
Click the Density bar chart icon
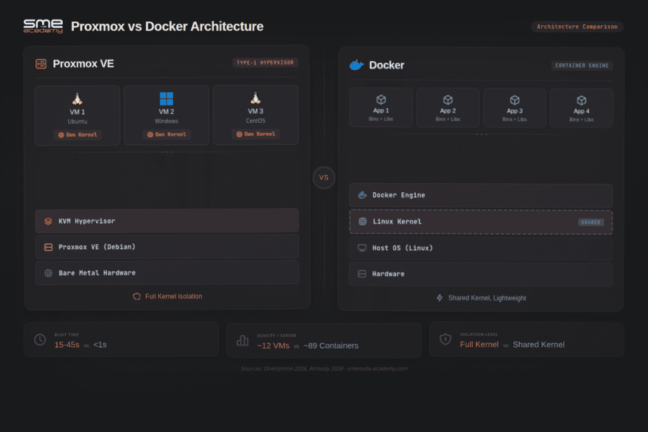(x=242, y=341)
